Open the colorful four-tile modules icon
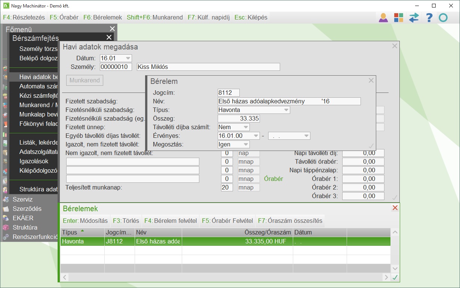The height and width of the screenshot is (288, 460). 399,18
